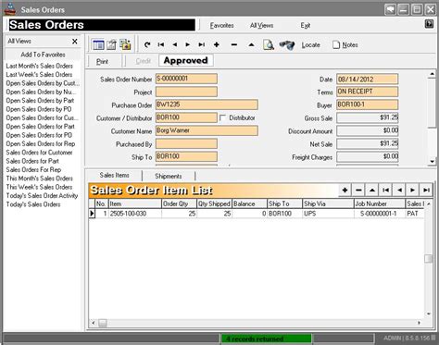Open This Month's Sales Orders view
This screenshot has width=439, height=345.
pos(39,179)
